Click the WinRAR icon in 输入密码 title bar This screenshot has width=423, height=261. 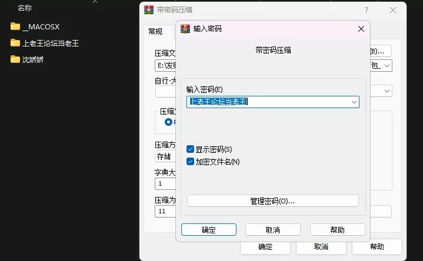tap(185, 28)
